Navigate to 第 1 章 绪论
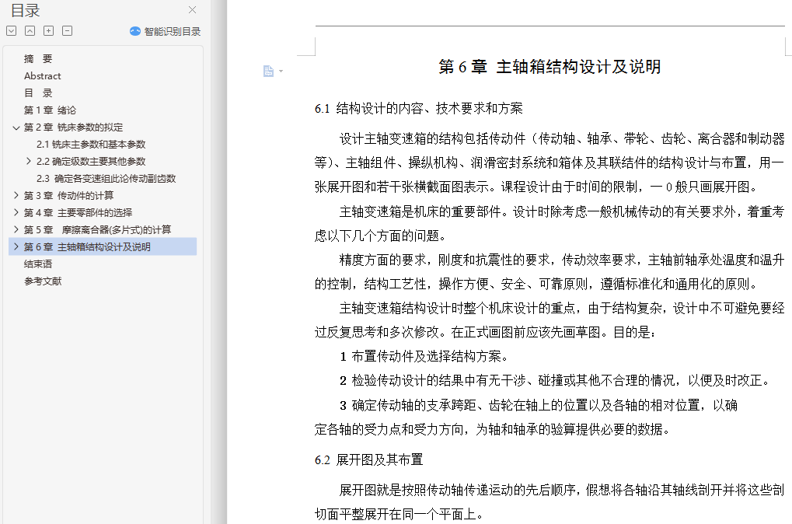 (x=50, y=110)
